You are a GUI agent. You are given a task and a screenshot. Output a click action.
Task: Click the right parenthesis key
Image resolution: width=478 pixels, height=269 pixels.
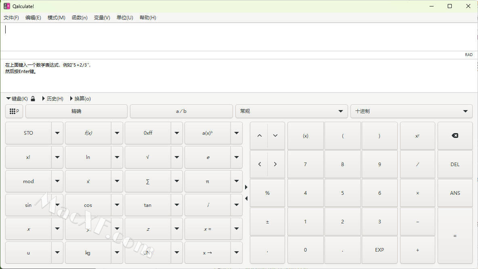[379, 136]
